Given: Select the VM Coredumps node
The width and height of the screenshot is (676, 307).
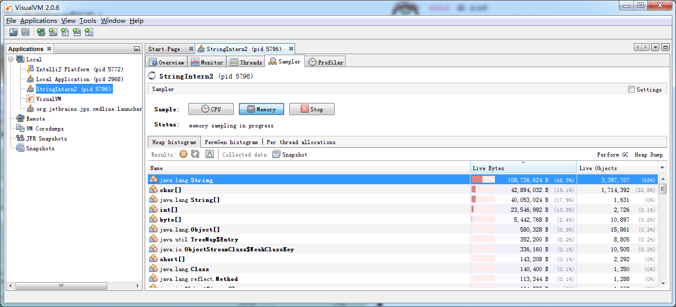Looking at the screenshot, I should pos(40,129).
